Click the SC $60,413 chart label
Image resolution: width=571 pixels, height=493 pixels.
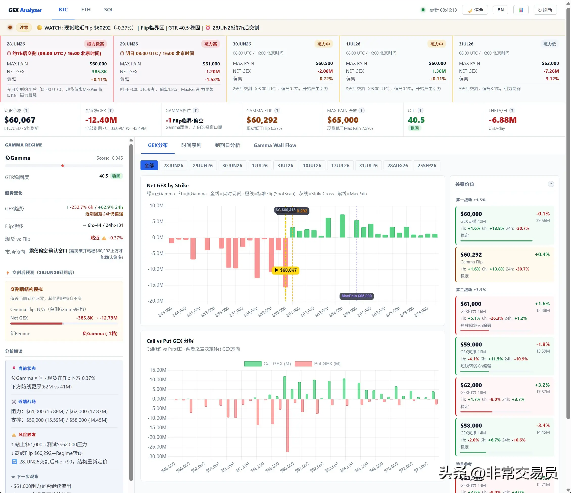tap(285, 210)
